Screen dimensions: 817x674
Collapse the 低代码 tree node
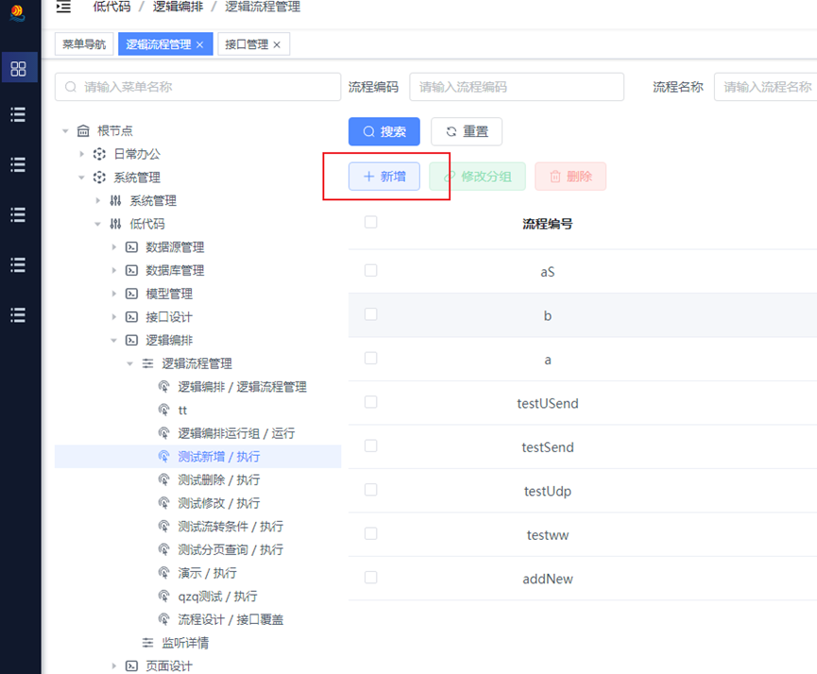click(x=97, y=224)
